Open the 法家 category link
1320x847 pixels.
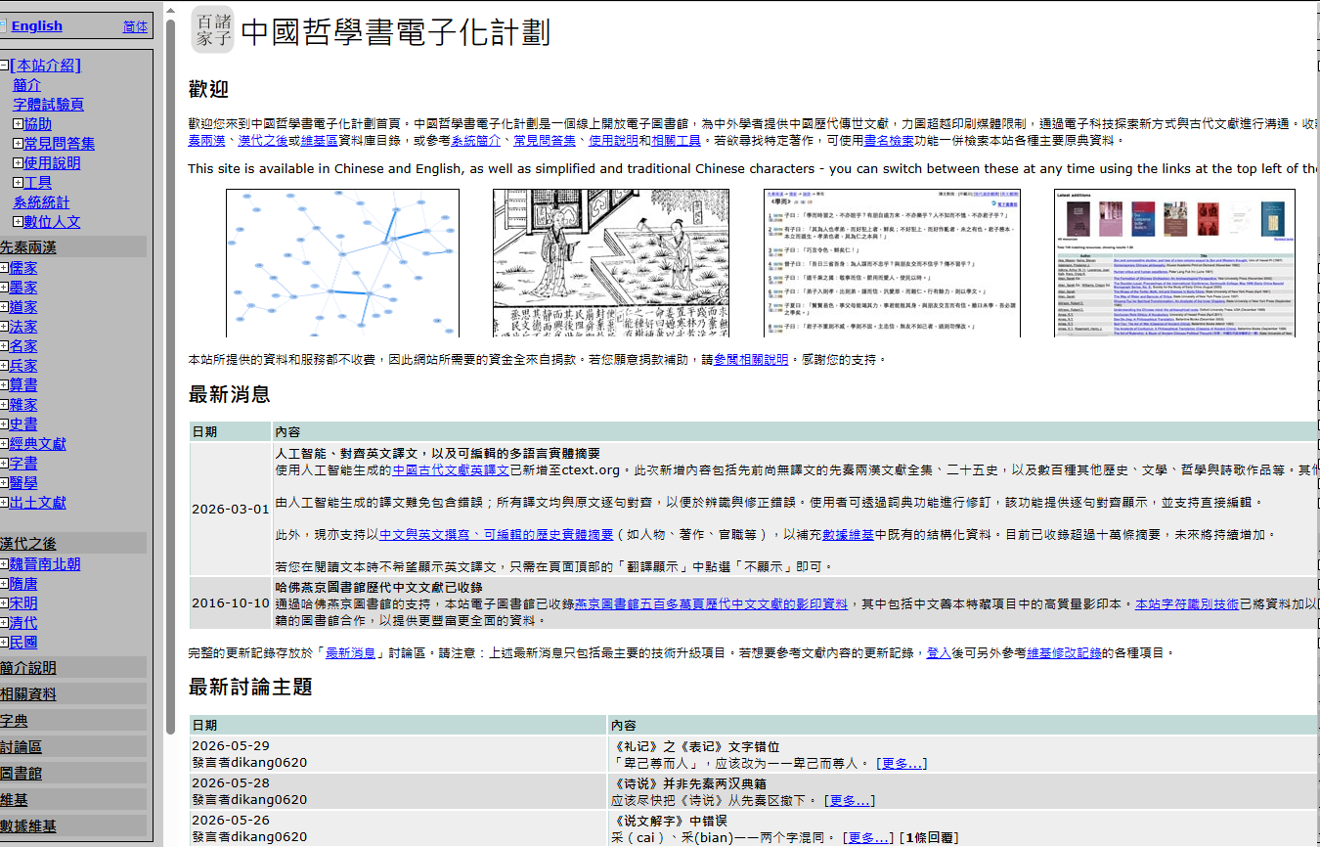point(23,327)
